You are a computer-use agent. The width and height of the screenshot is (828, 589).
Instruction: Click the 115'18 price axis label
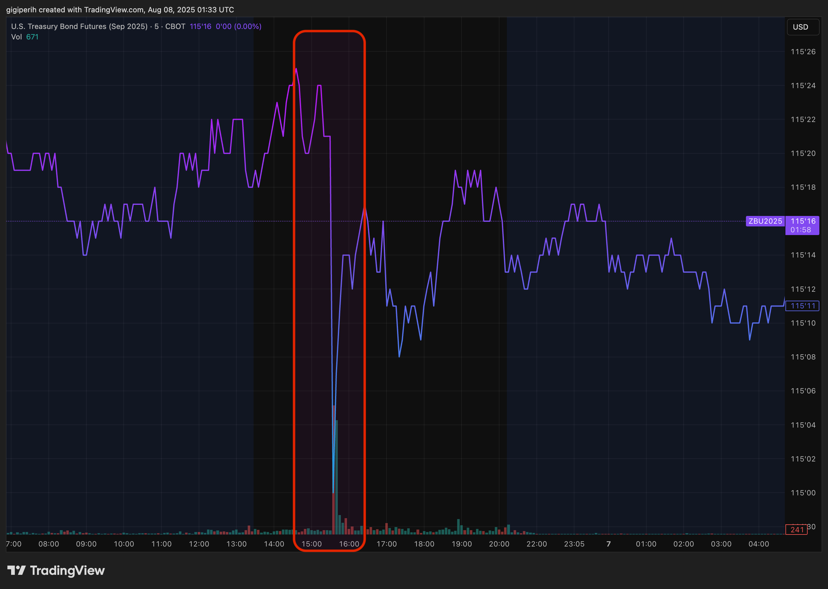(x=803, y=188)
